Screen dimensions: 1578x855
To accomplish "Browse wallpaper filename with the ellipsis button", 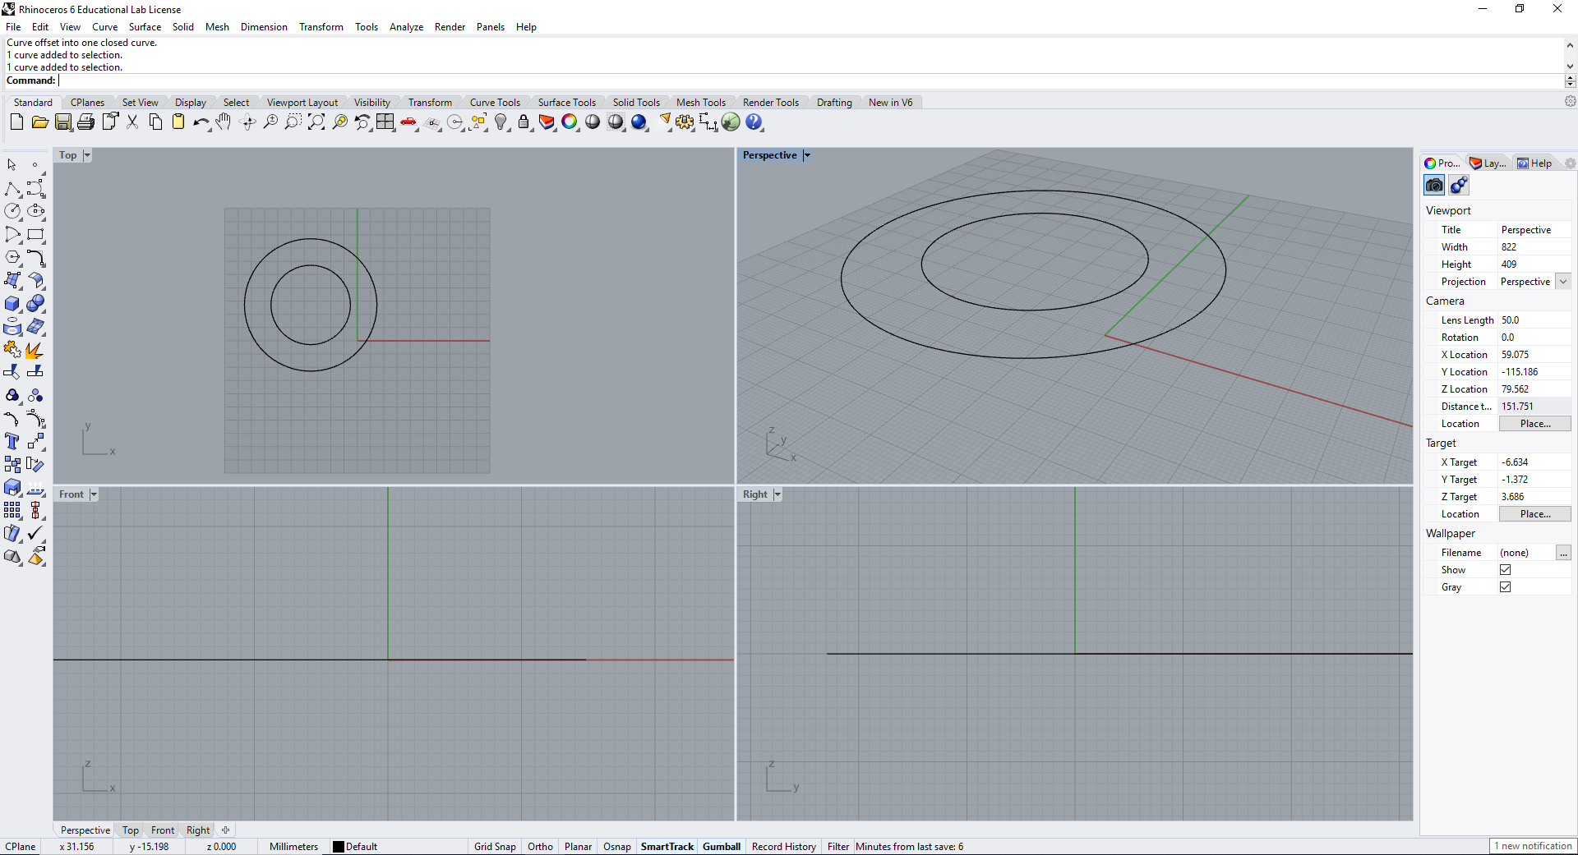I will tap(1563, 553).
